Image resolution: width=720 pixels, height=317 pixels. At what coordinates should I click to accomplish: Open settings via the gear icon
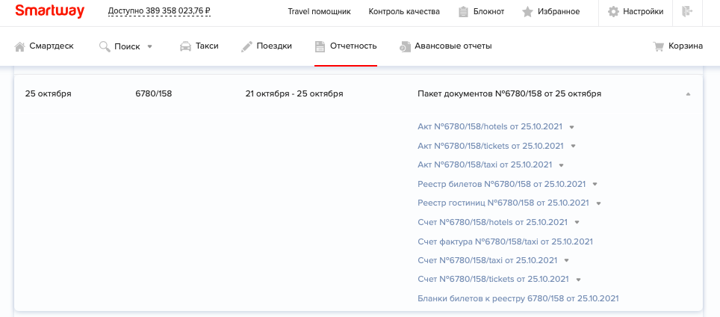(x=614, y=12)
